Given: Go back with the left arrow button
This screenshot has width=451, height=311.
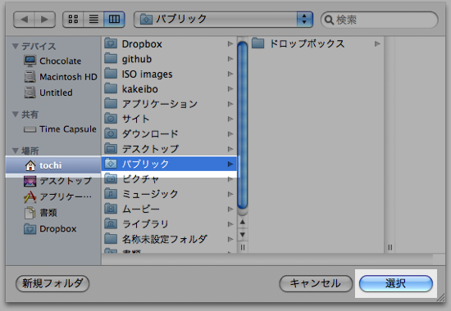Looking at the screenshot, I should pyautogui.click(x=24, y=20).
